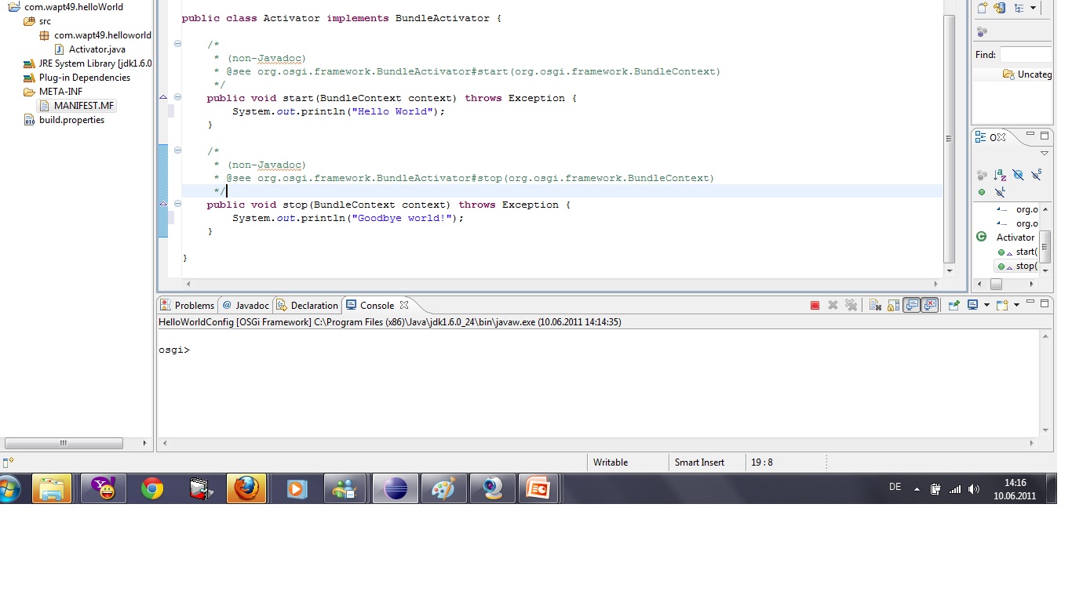The height and width of the screenshot is (602, 1072).
Task: Toggle show console when standard error changes
Action: [931, 306]
